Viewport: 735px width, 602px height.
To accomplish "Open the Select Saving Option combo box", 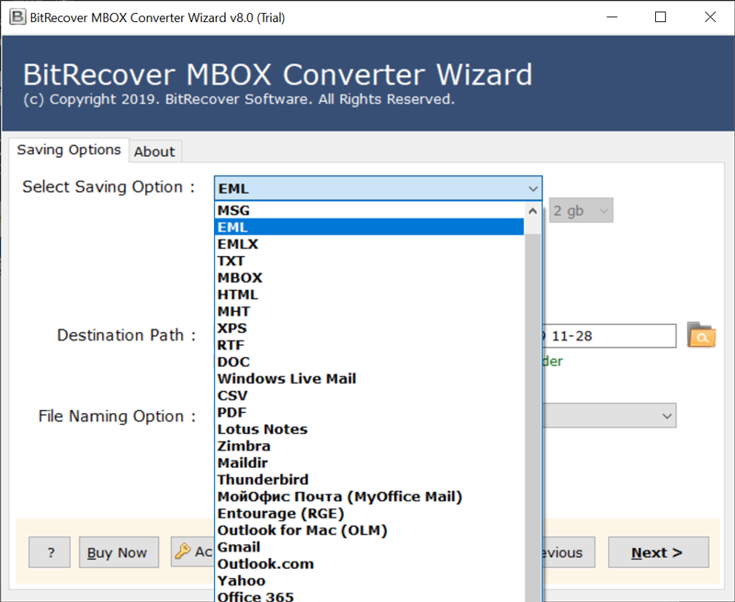I will click(x=379, y=188).
